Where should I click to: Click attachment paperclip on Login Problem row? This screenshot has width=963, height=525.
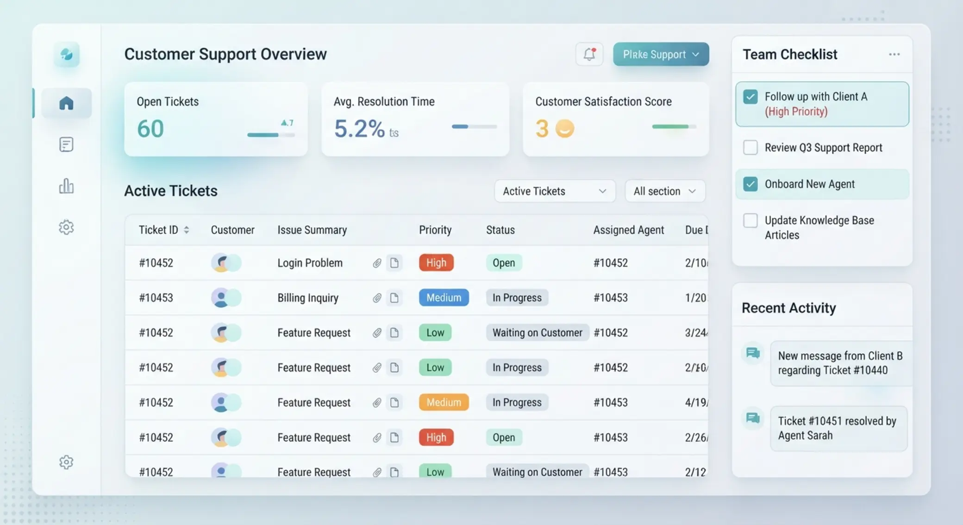tap(377, 263)
